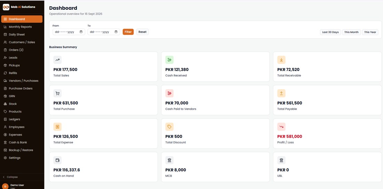Click the Daily Sheet calendar icon
This screenshot has height=189, width=383.
[5, 34]
